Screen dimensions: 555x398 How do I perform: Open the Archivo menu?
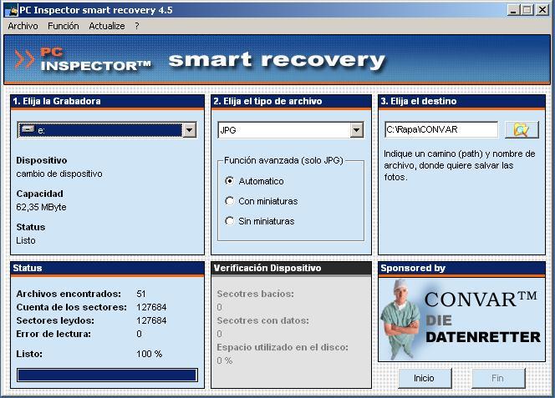(23, 26)
